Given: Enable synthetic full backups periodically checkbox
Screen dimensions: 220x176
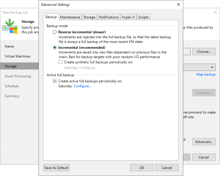Looking at the screenshot, I should [x=60, y=62].
